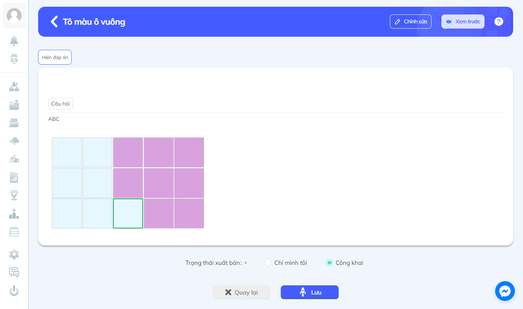Click the bottom-left light blue square
The height and width of the screenshot is (309, 523).
[67, 213]
